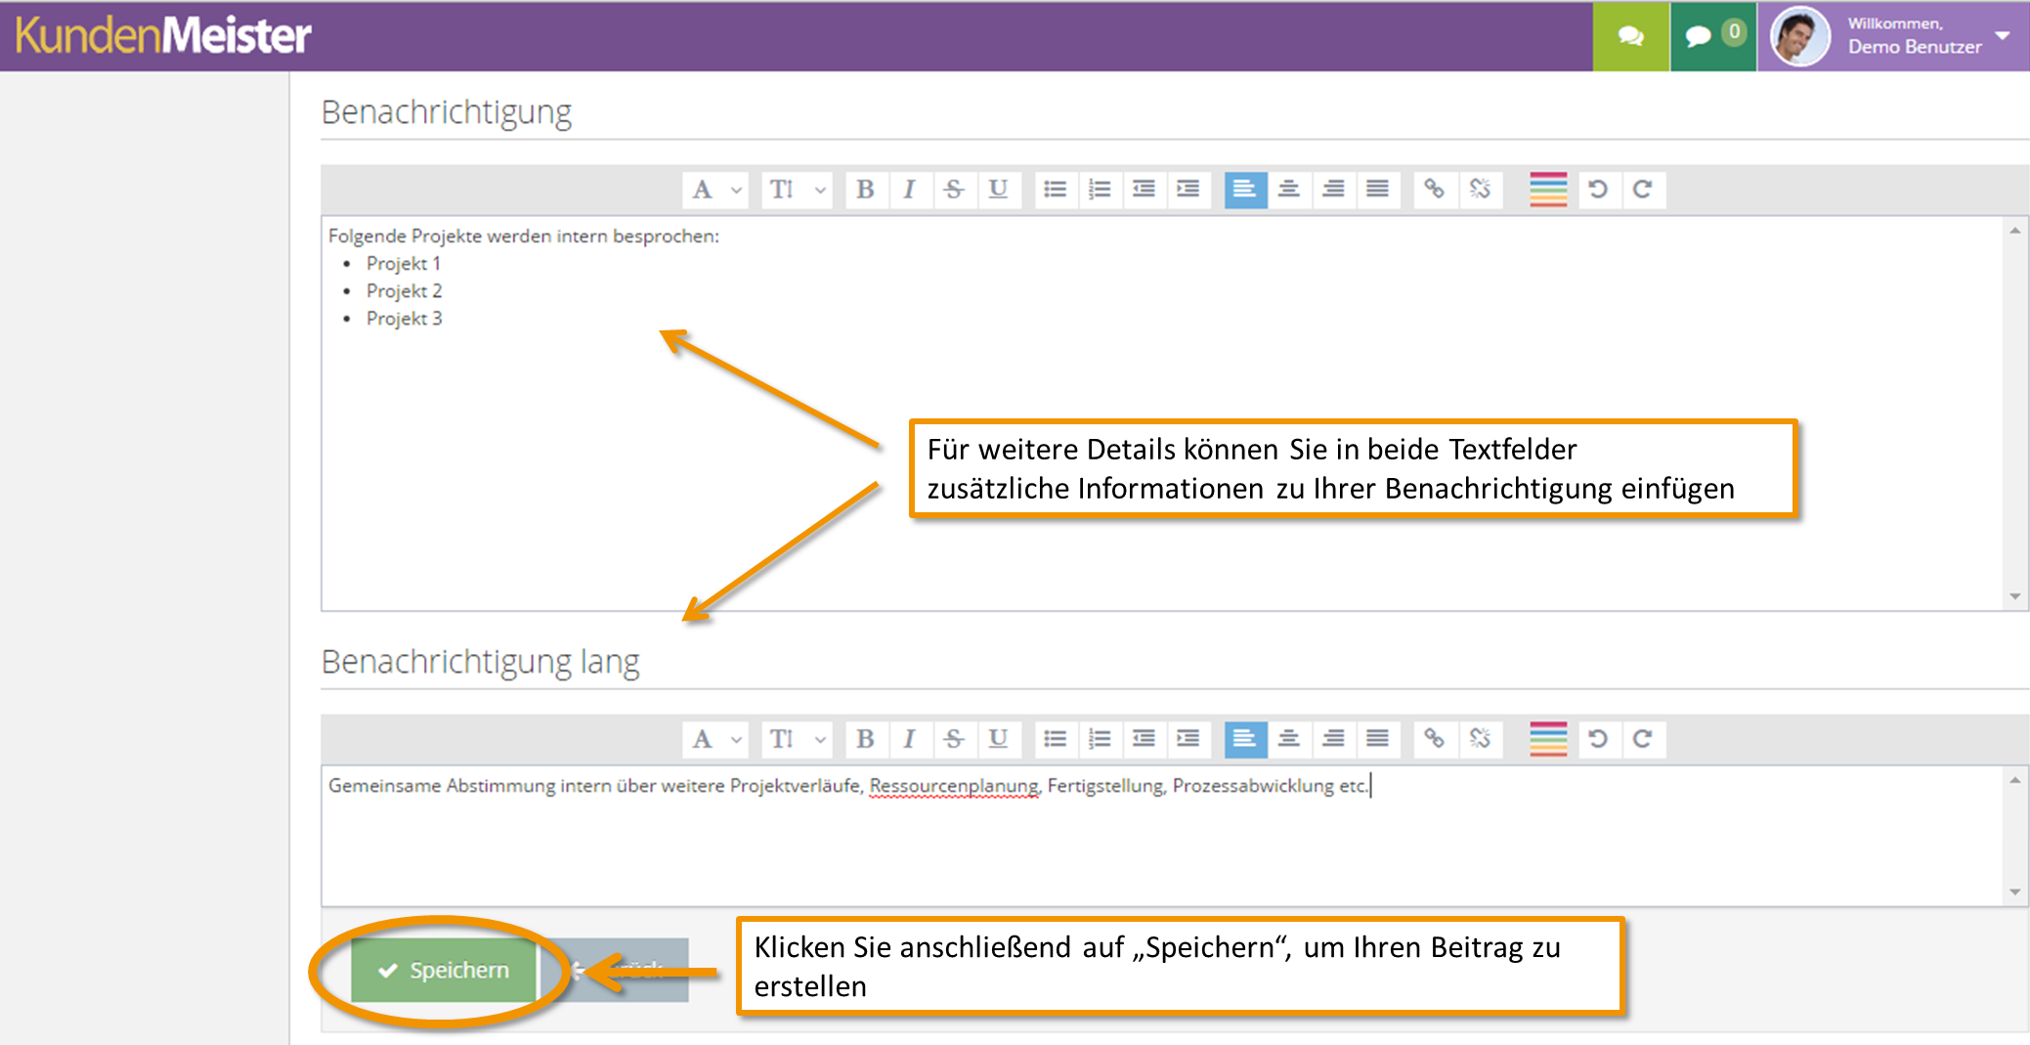Open font size dropdown in upper editor
The width and height of the screenshot is (2030, 1045).
(796, 190)
